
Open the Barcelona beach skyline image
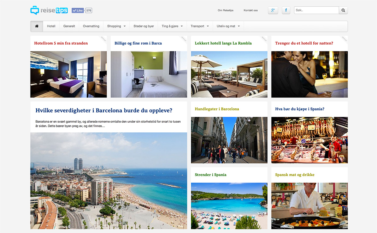pos(109,181)
